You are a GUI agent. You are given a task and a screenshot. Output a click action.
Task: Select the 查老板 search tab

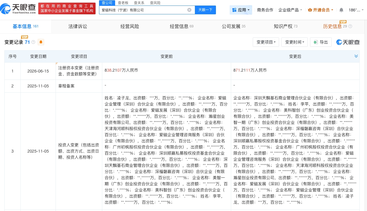123,3
